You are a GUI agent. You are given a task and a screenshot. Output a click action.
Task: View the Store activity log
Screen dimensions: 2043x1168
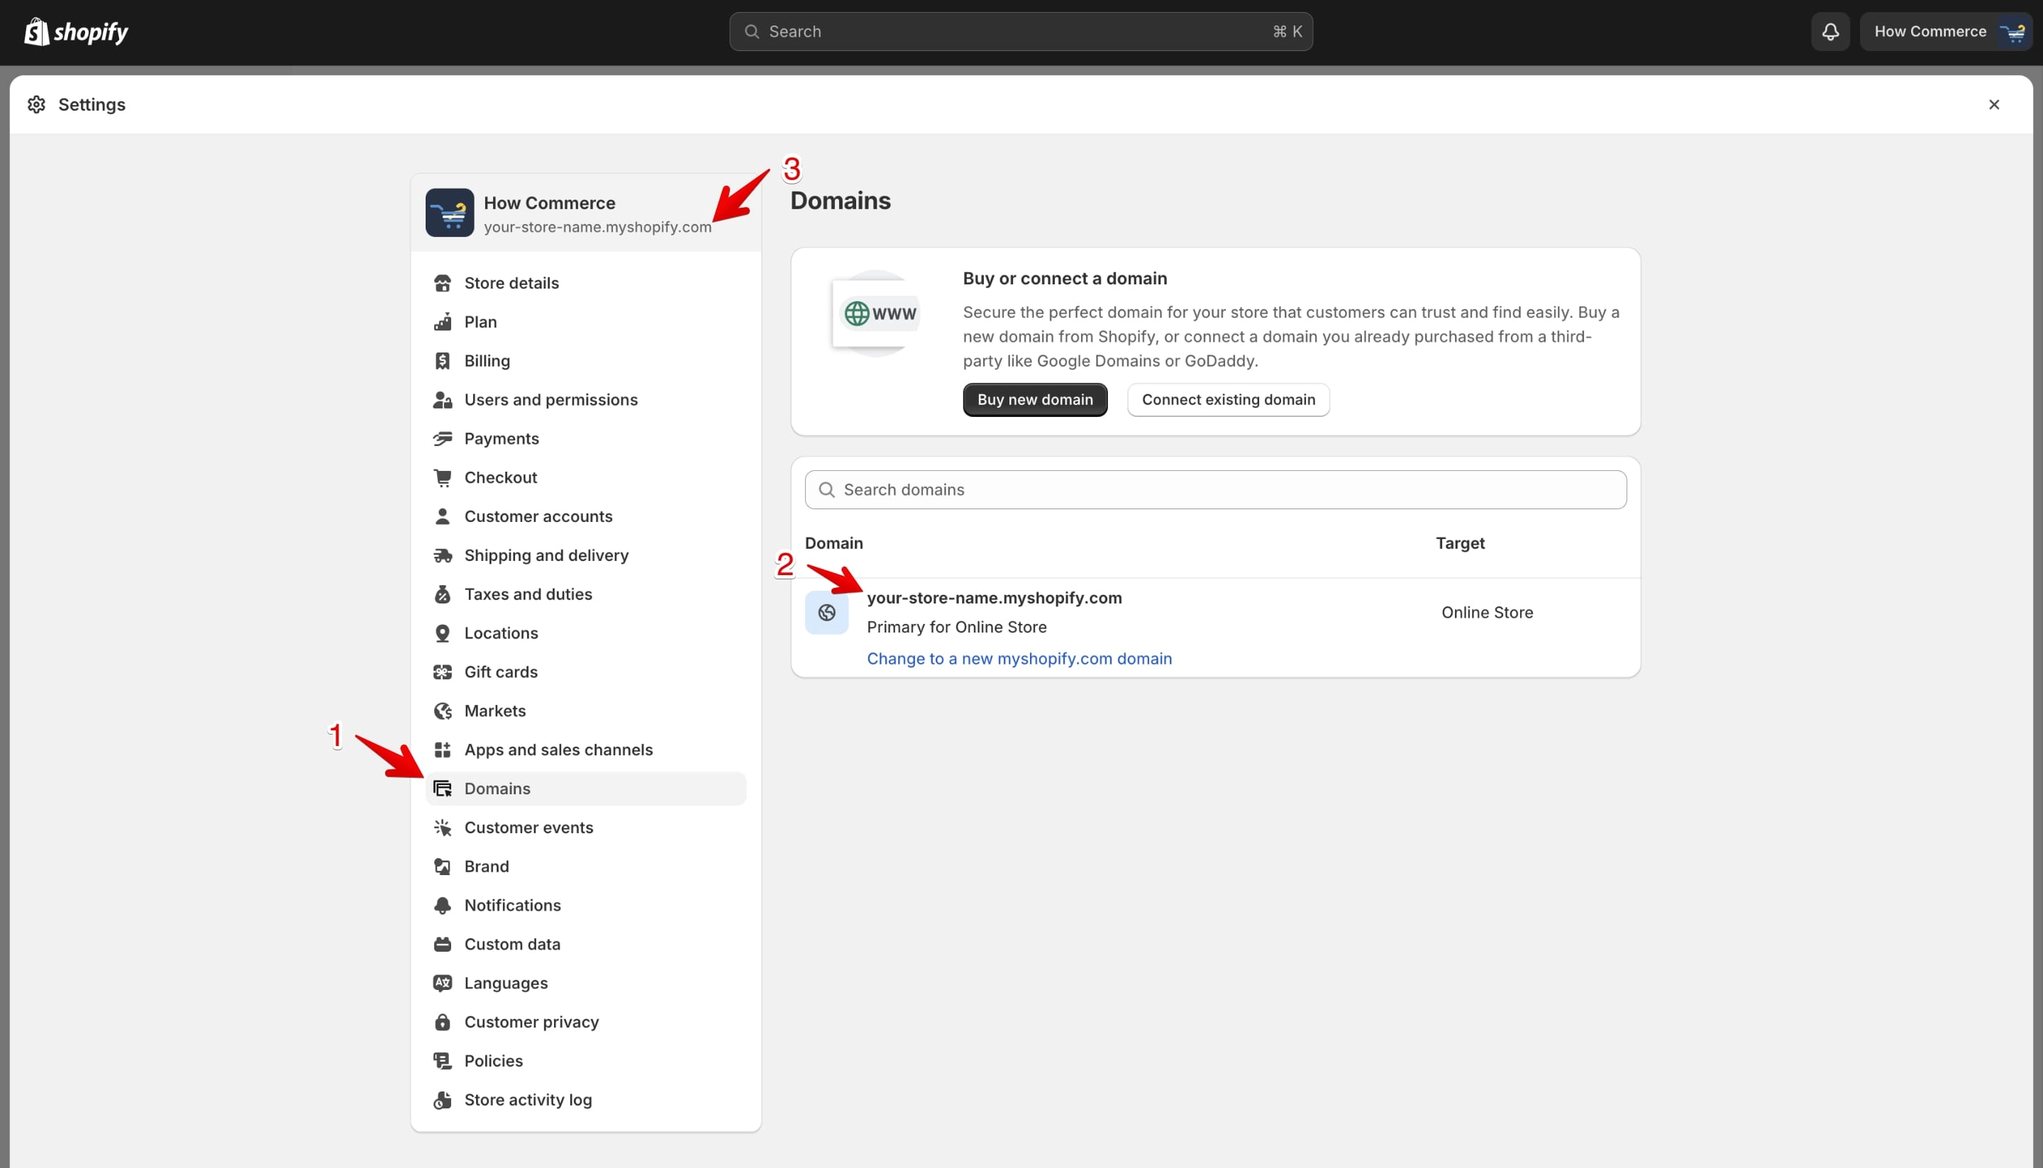pos(586,1100)
